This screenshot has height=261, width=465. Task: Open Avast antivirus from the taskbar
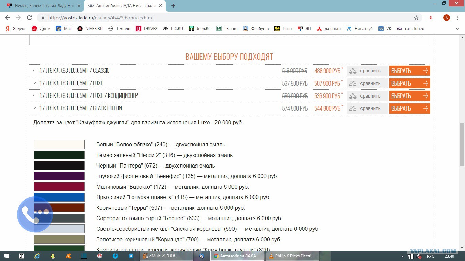click(68, 256)
